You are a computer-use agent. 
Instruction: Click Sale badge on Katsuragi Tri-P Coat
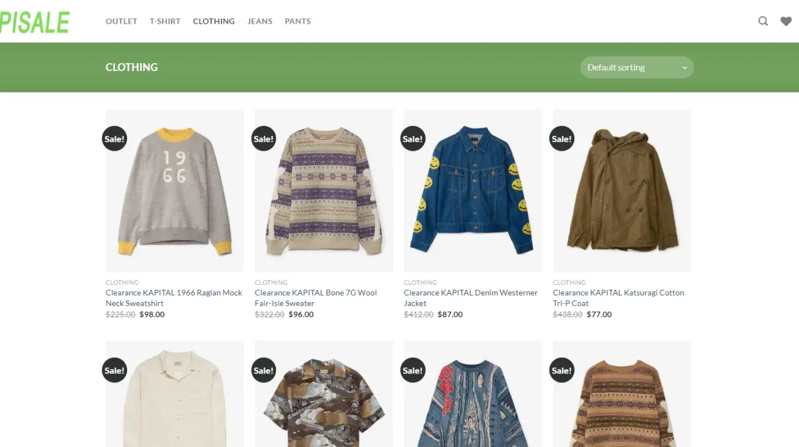point(561,139)
